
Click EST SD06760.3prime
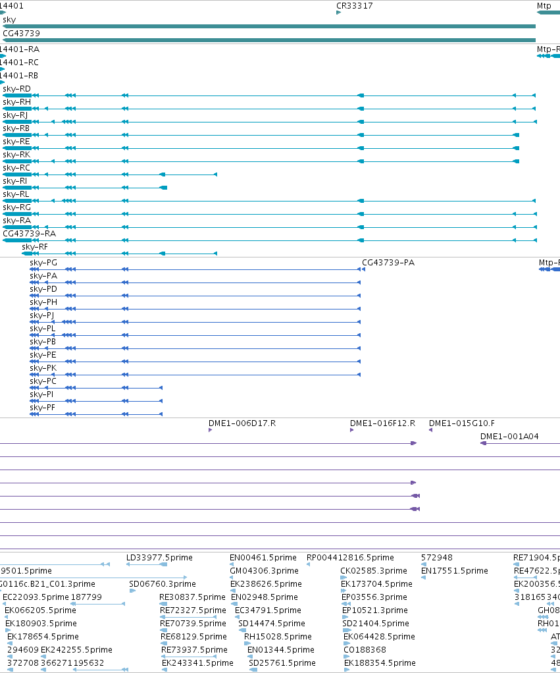(x=163, y=584)
